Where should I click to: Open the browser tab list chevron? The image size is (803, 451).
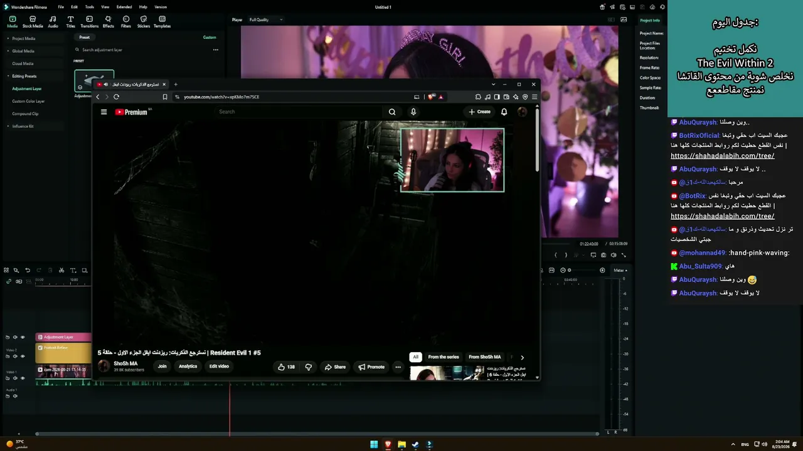[494, 84]
